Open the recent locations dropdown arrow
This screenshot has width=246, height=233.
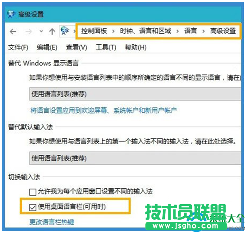click(41, 31)
